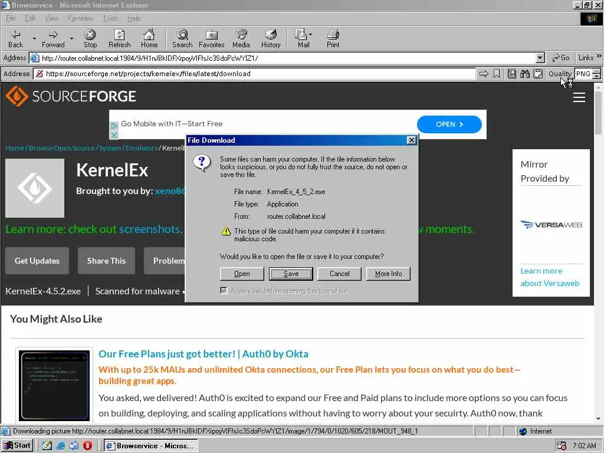Image resolution: width=604 pixels, height=453 pixels.
Task: Expand the Links toolbar chevron
Action: point(599,56)
